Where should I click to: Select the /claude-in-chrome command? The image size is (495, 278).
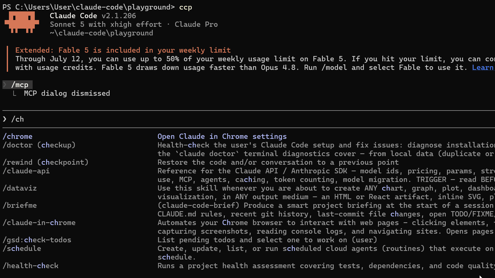coord(39,223)
